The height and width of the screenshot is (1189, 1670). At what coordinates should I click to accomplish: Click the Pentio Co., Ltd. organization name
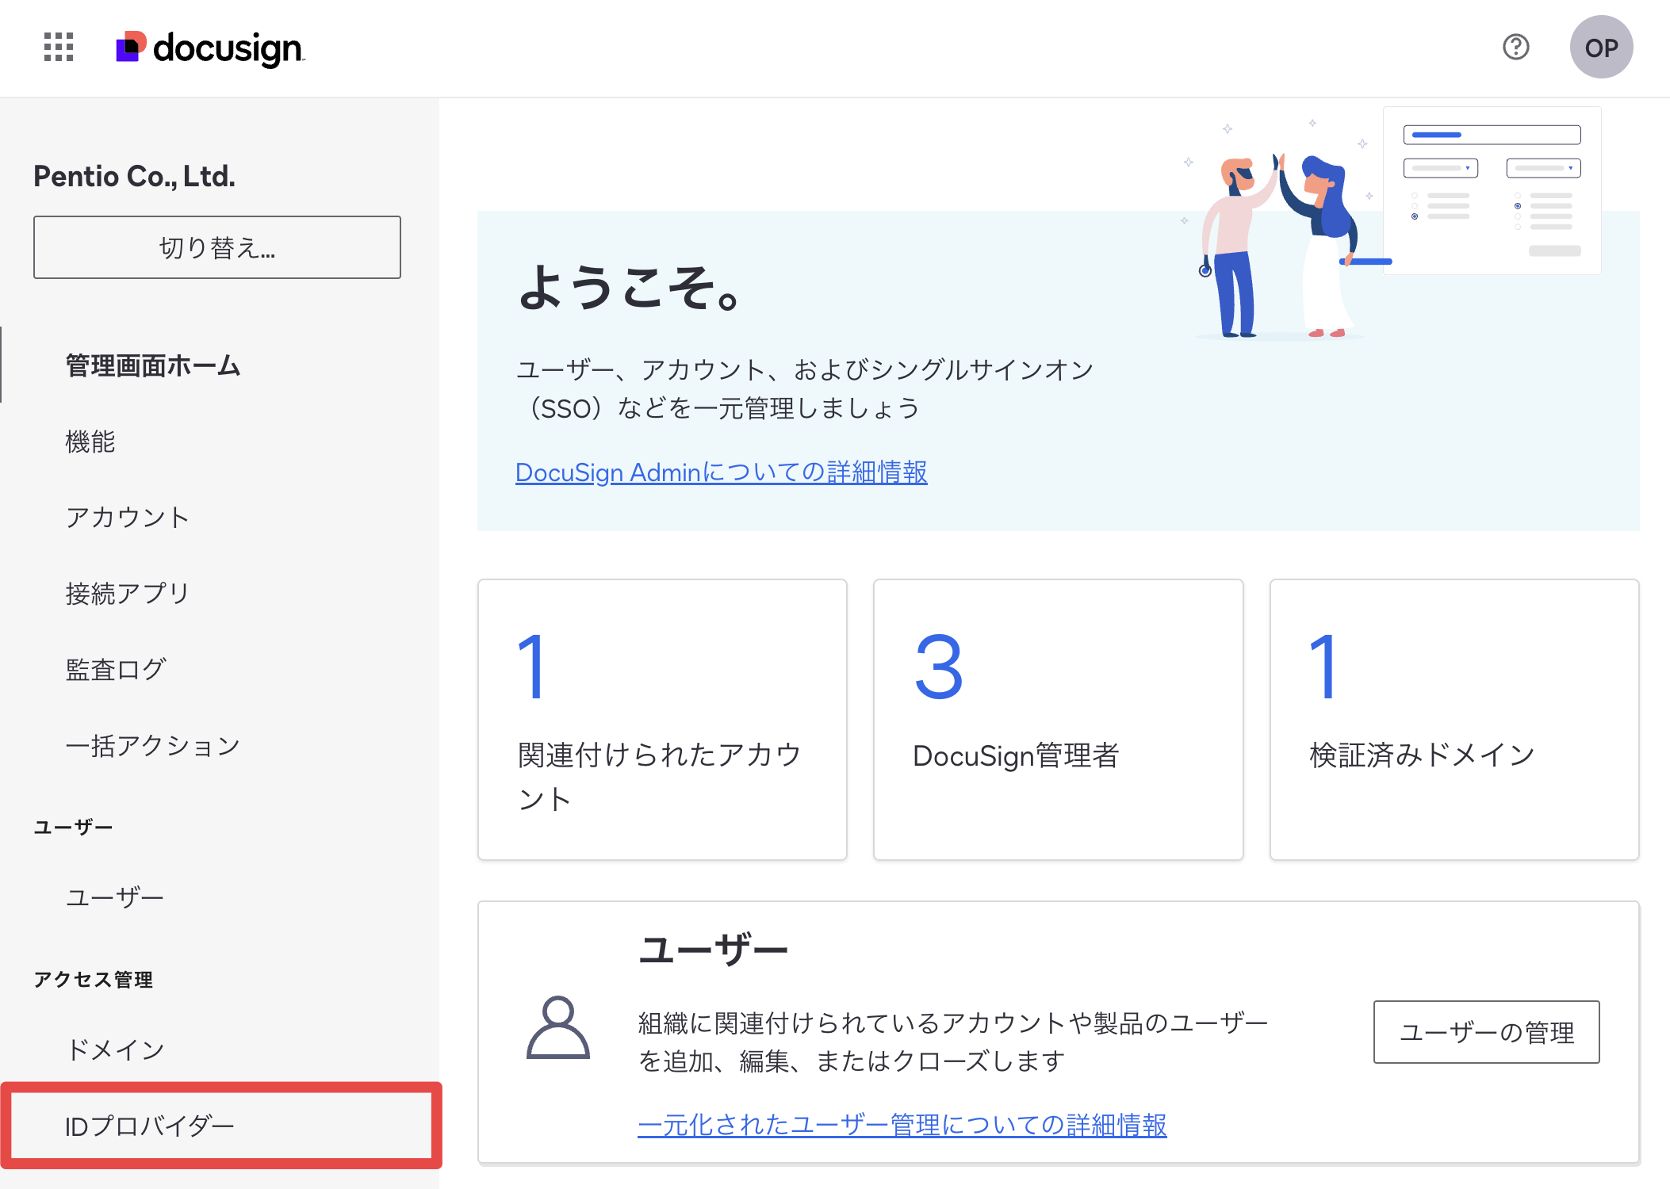pyautogui.click(x=134, y=176)
